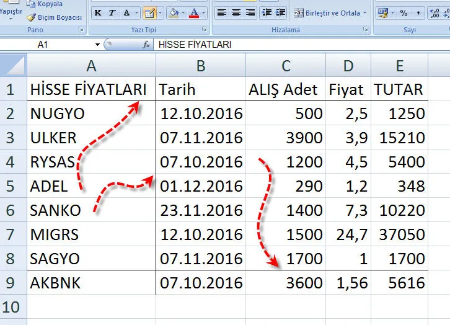450x325 pixels.
Task: Open Yazı Tipi dialog launcher
Action: point(205,30)
